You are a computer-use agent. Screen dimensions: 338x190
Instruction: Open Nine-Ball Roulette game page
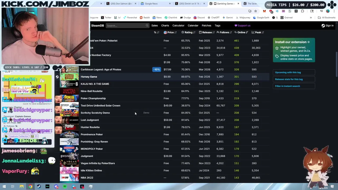92,91
